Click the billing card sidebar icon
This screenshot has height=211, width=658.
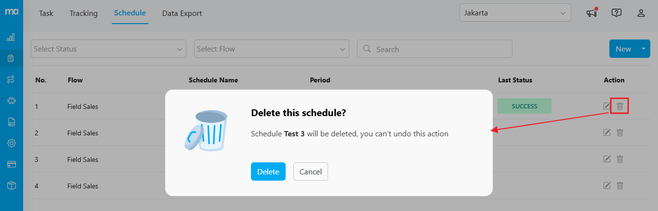point(12,164)
